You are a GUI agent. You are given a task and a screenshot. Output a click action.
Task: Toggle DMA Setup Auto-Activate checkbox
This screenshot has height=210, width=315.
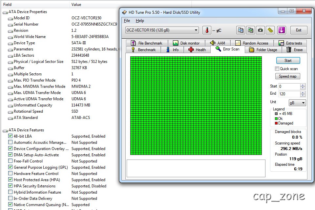coord(10,155)
